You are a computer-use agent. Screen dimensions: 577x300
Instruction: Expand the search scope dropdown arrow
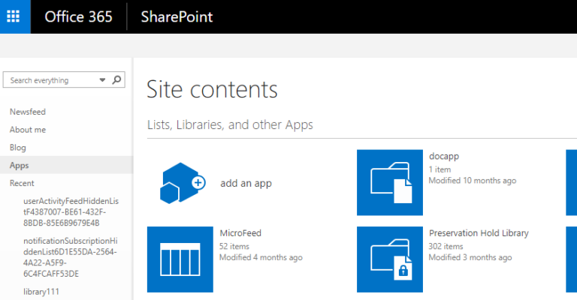[102, 80]
